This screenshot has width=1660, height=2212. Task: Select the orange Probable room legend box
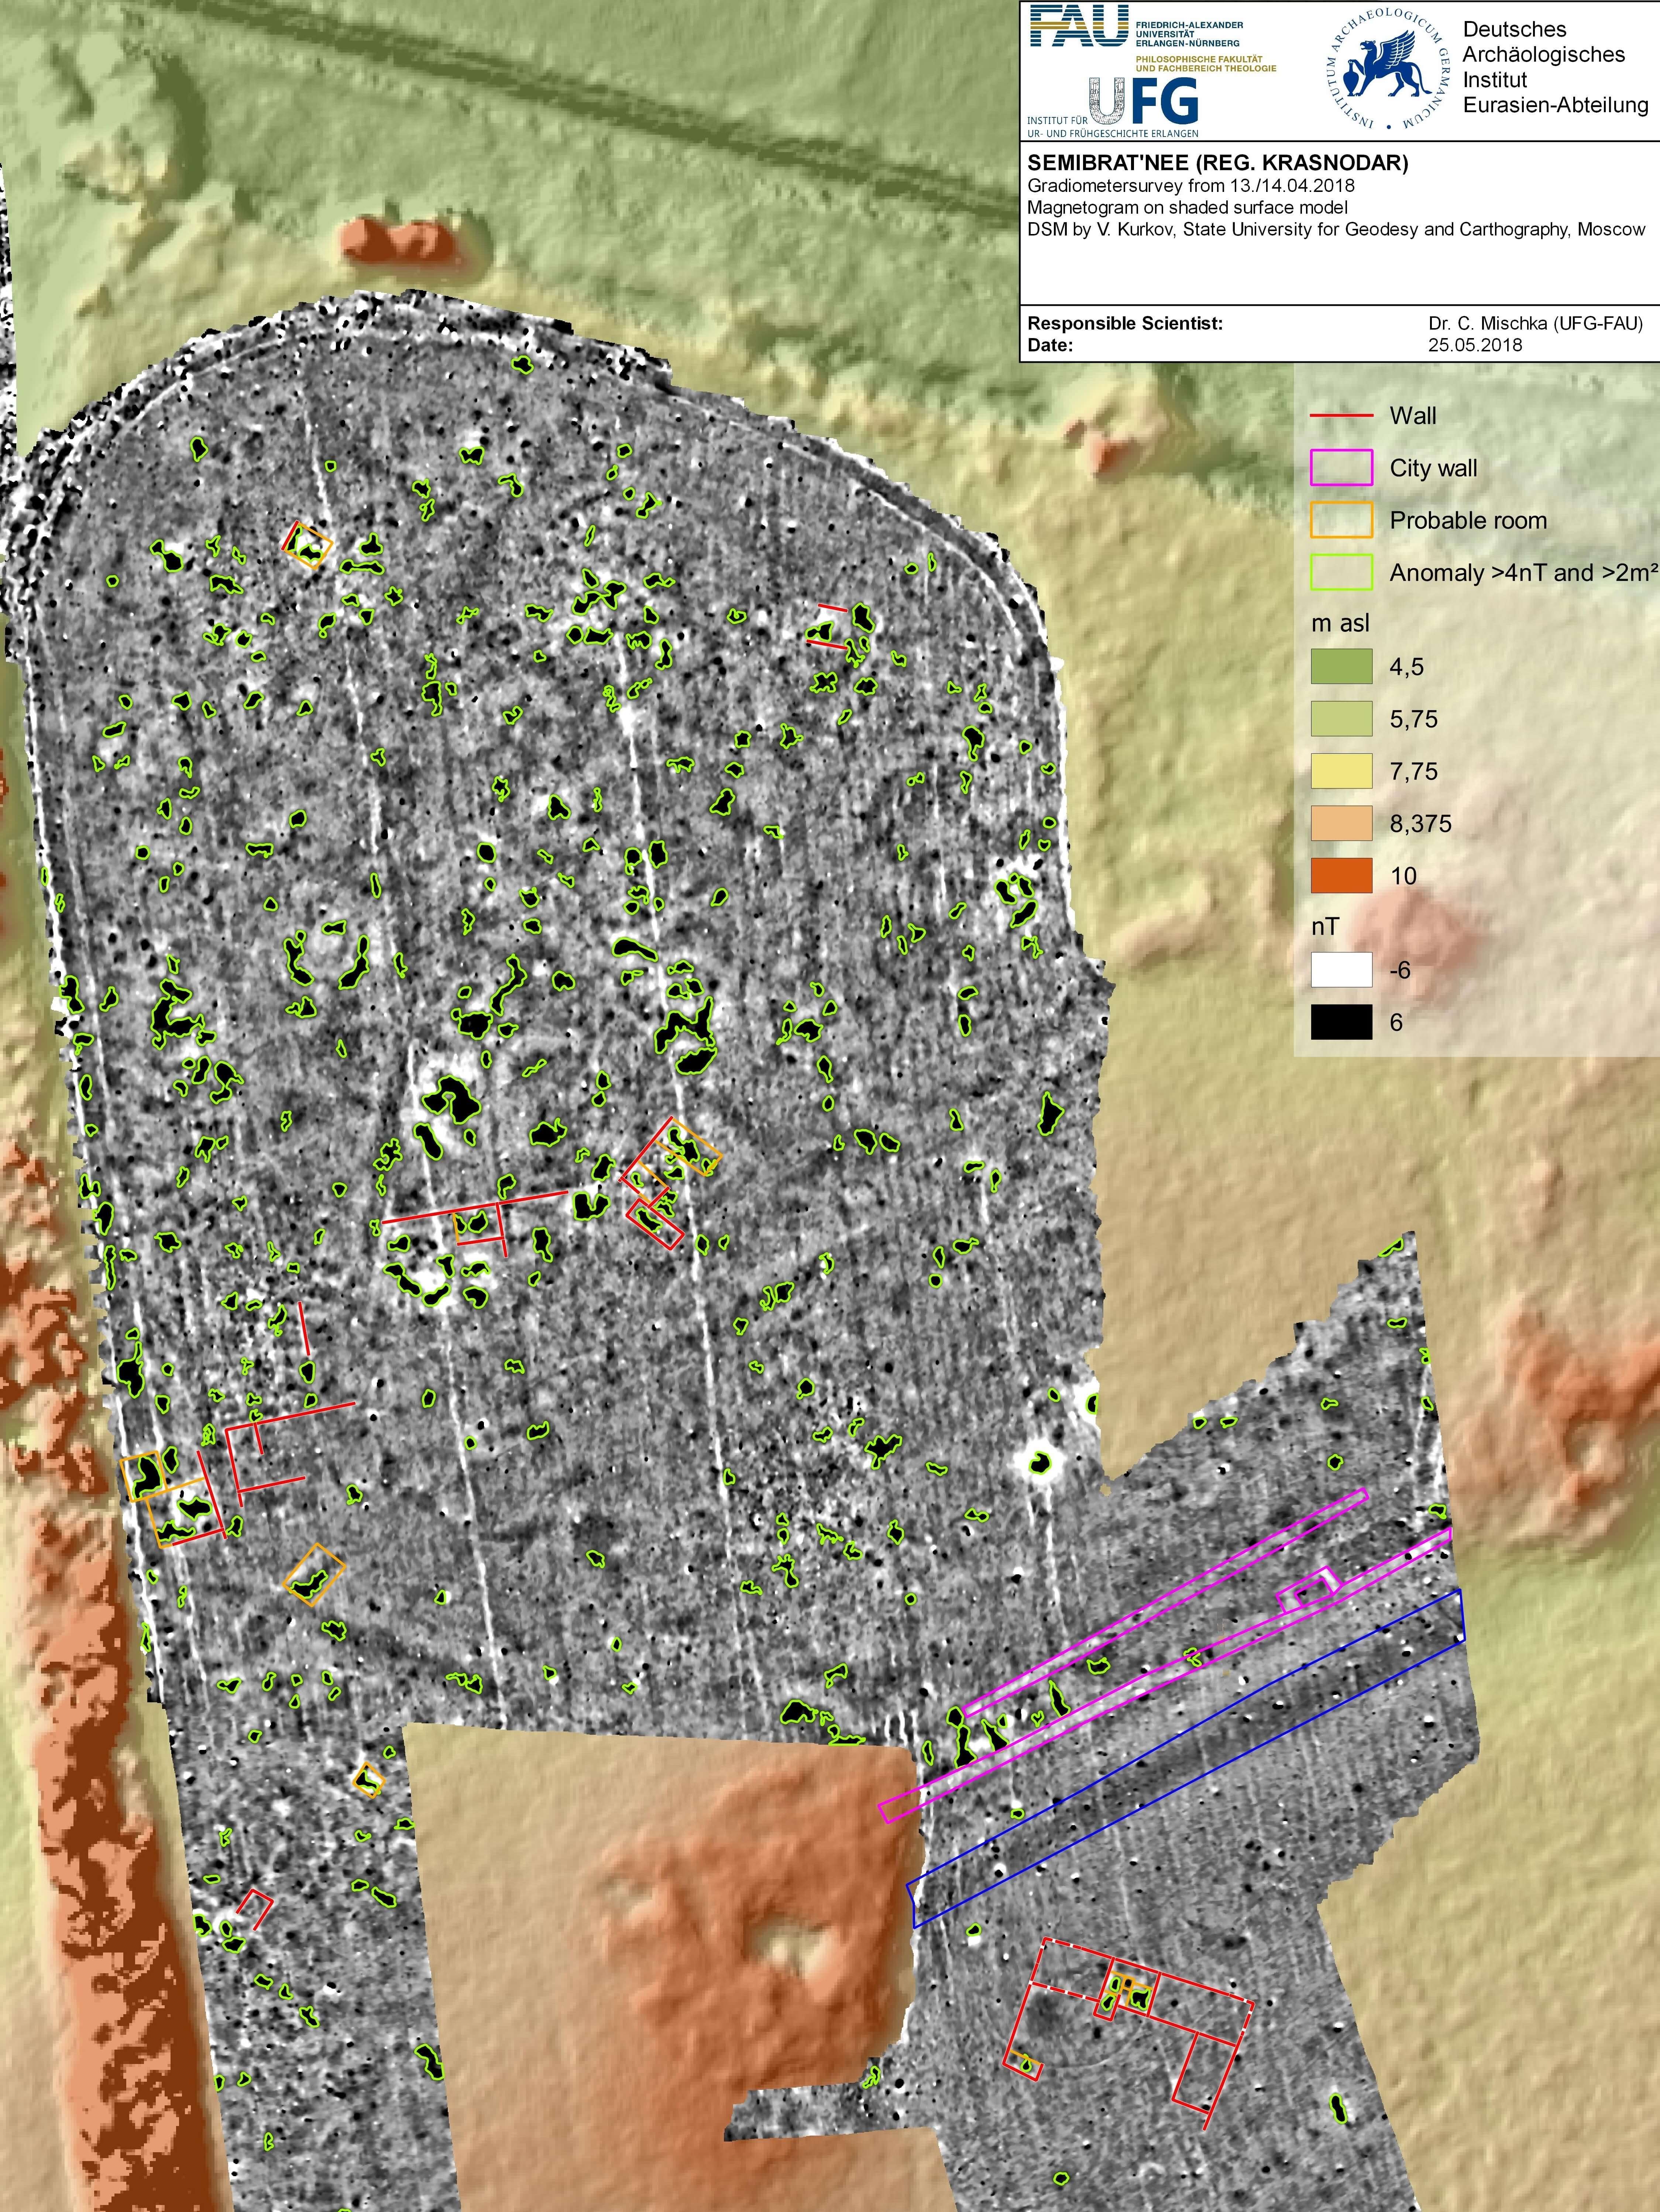(x=1341, y=520)
